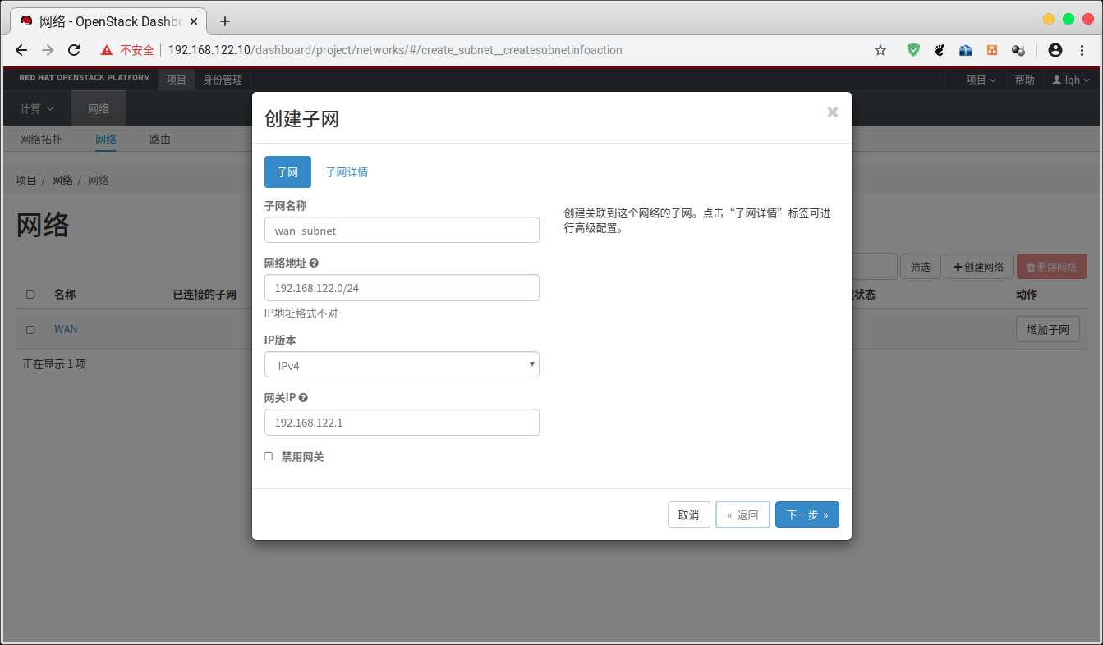Click the GNOME foot extension icon

(x=940, y=50)
